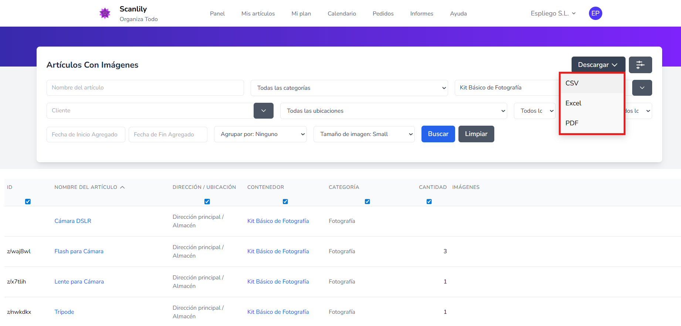Click the sort arrow beside Nombre del Artículo
Image resolution: width=681 pixels, height=326 pixels.
pos(122,187)
